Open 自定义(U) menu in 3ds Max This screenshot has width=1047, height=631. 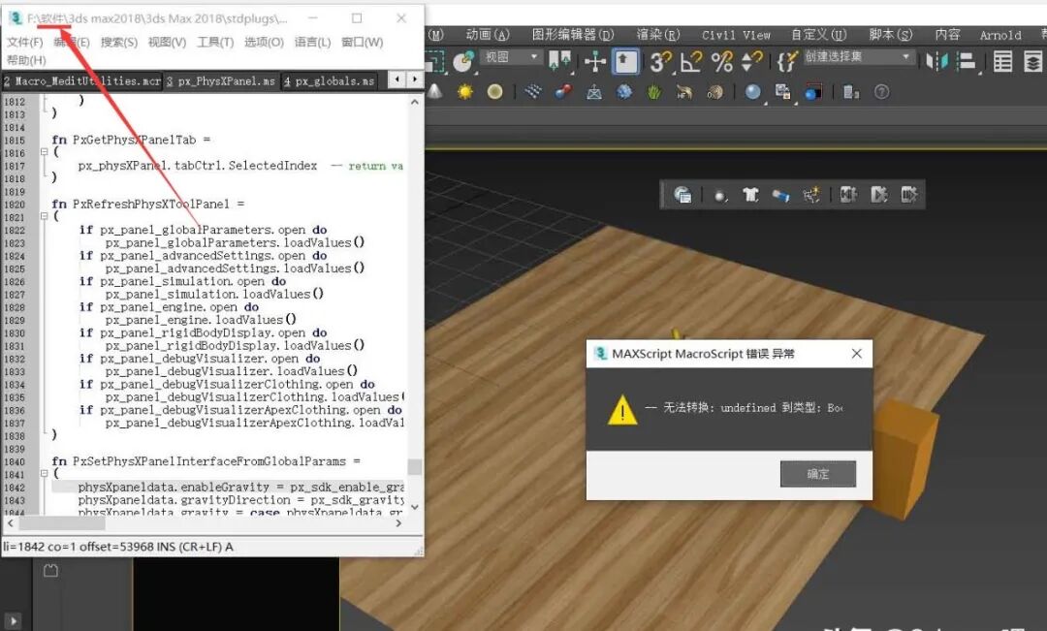818,35
